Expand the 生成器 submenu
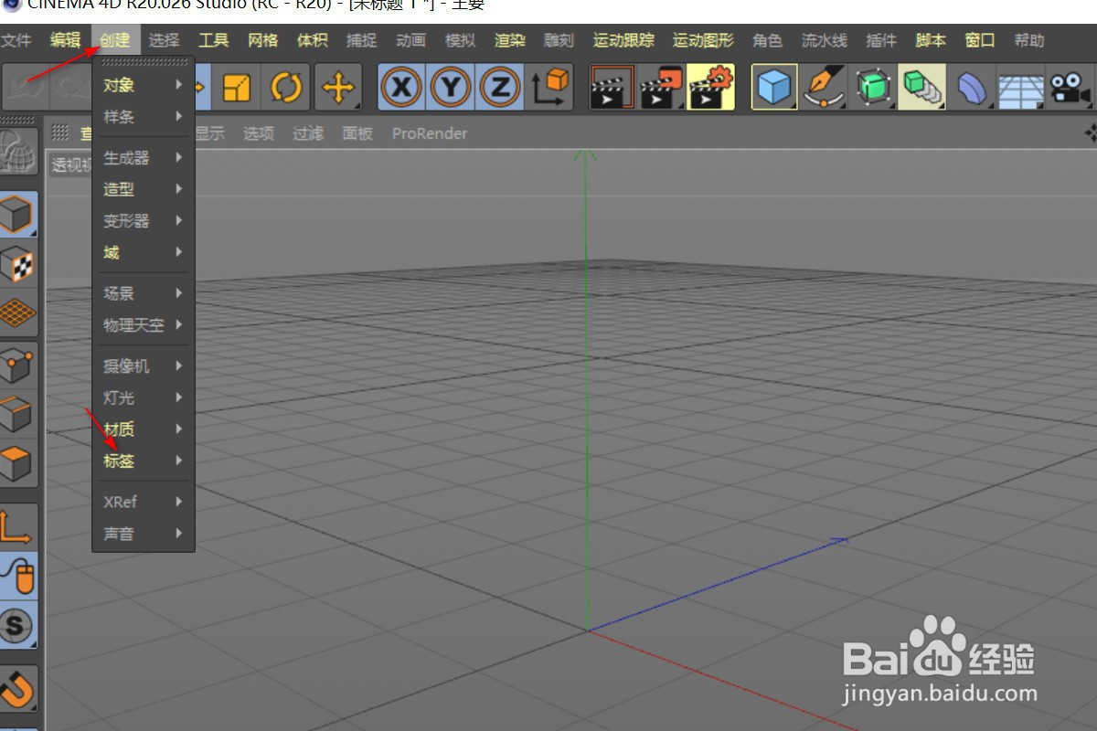The width and height of the screenshot is (1097, 731). pos(144,158)
